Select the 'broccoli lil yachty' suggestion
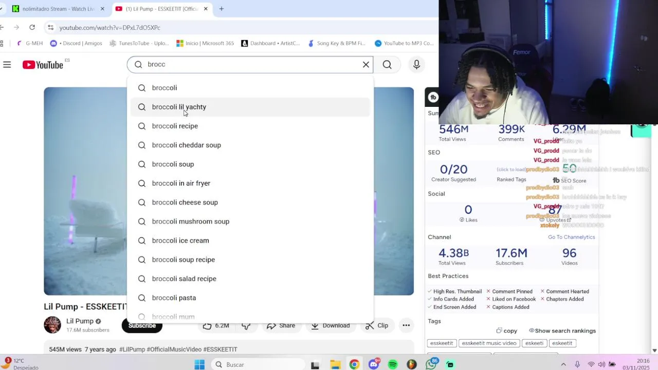This screenshot has width=658, height=370. point(250,107)
